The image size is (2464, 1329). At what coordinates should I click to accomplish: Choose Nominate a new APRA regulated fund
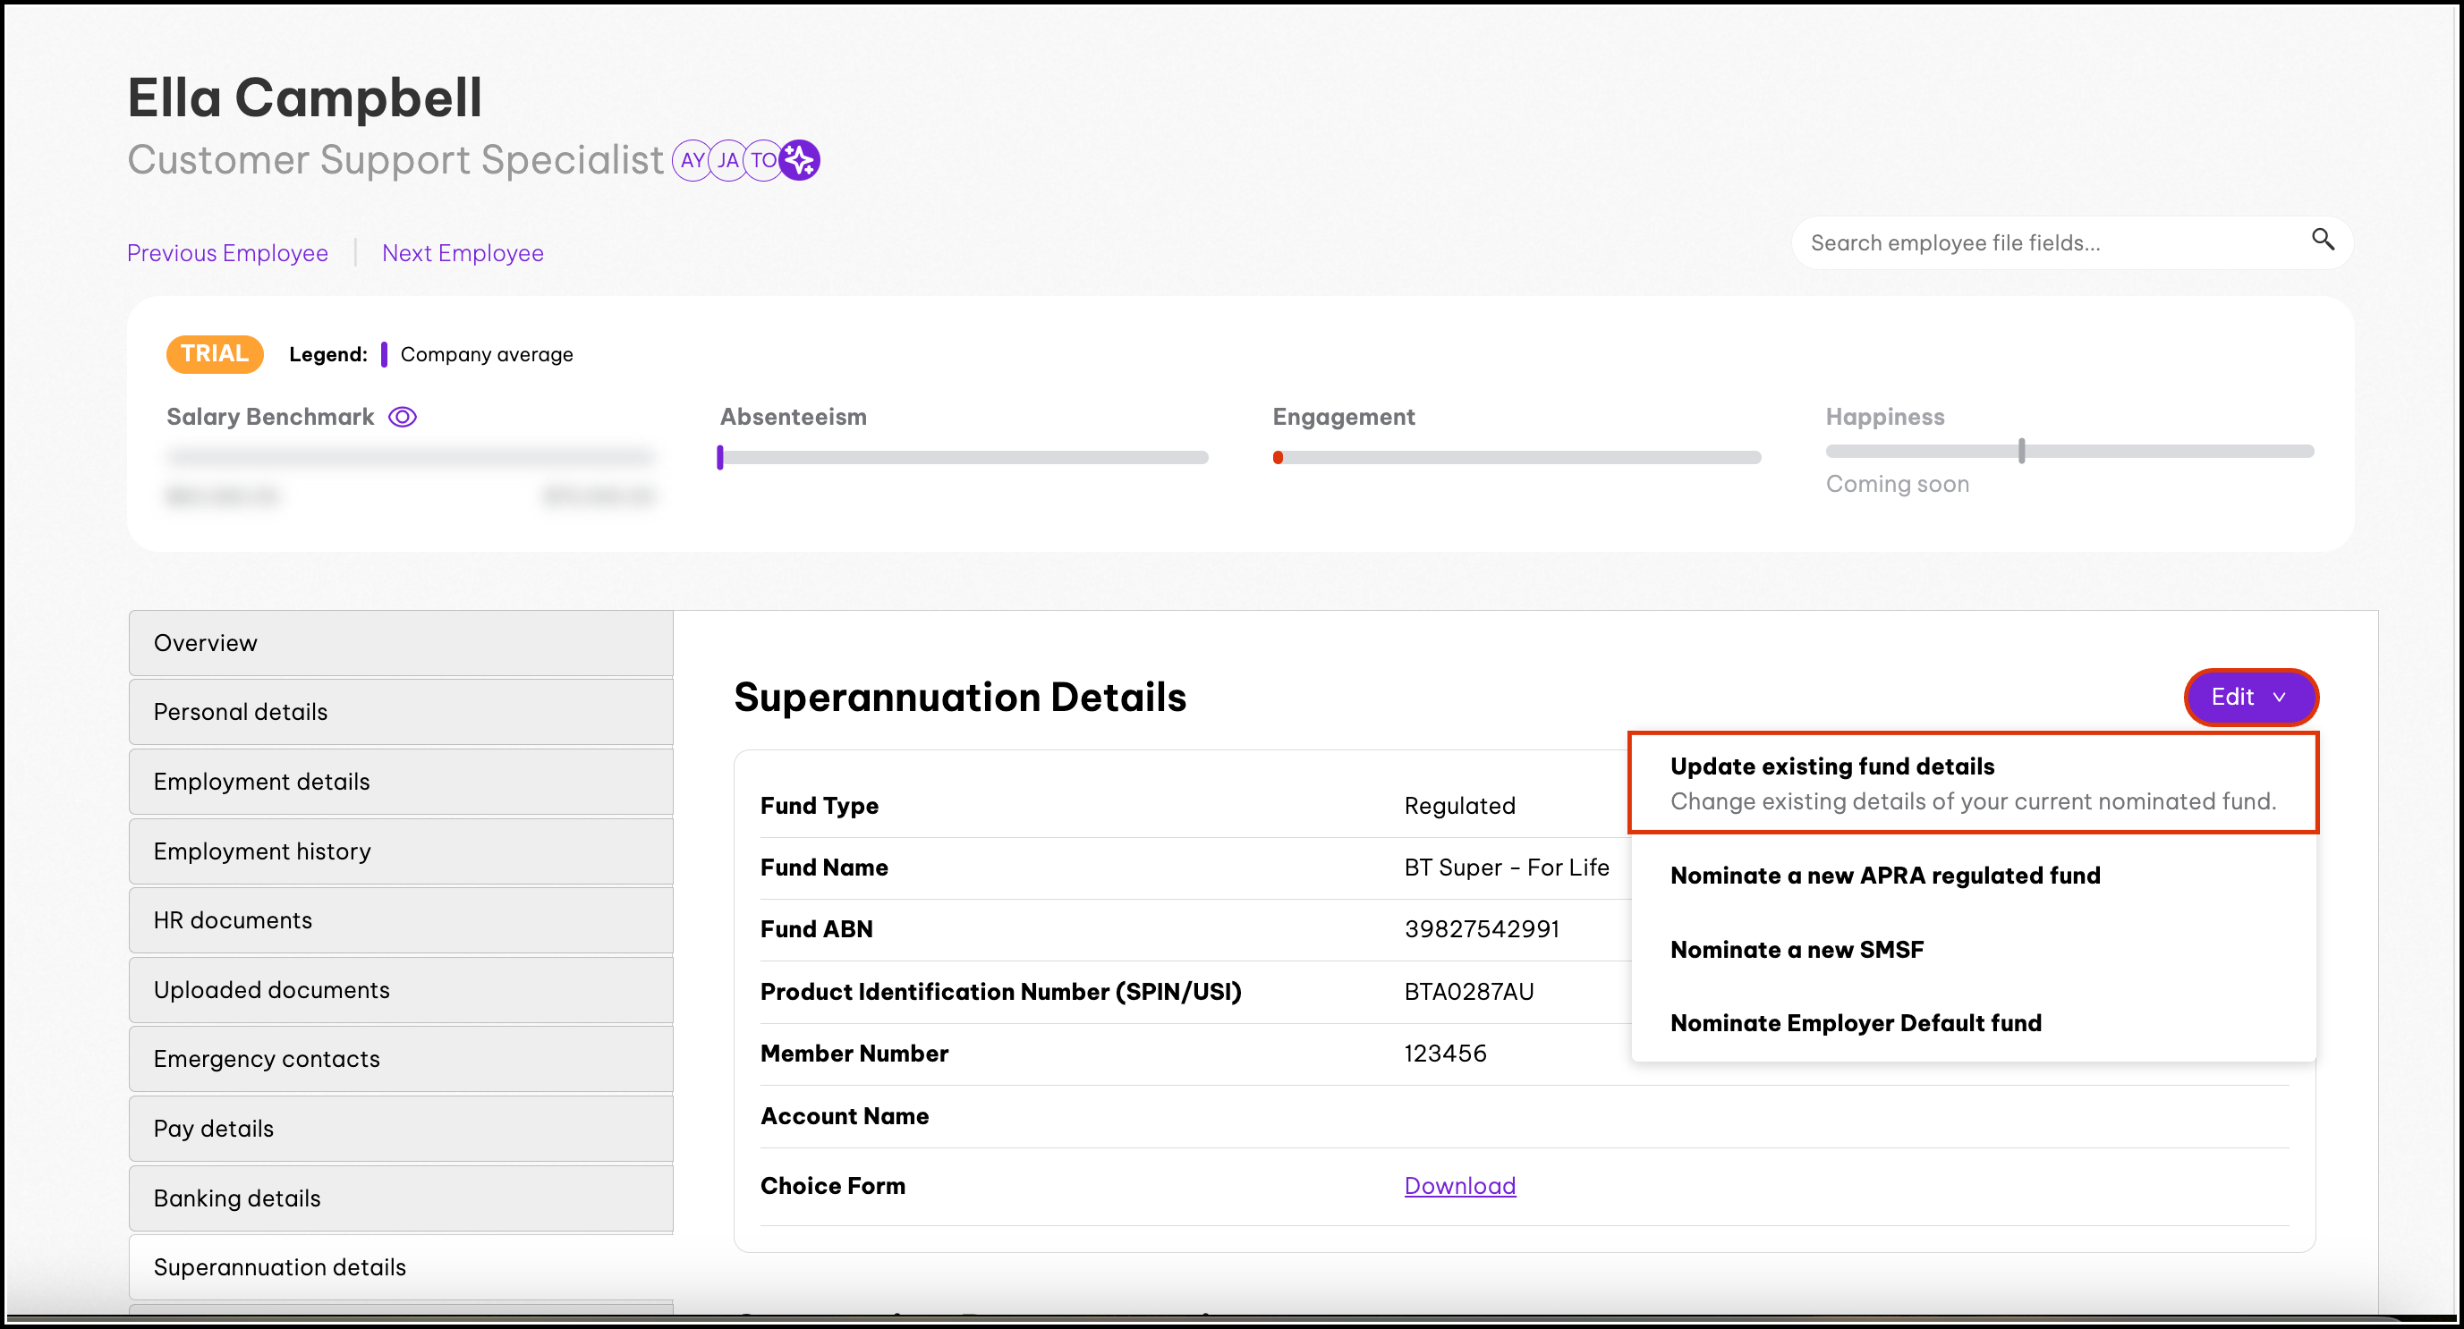pos(1884,875)
